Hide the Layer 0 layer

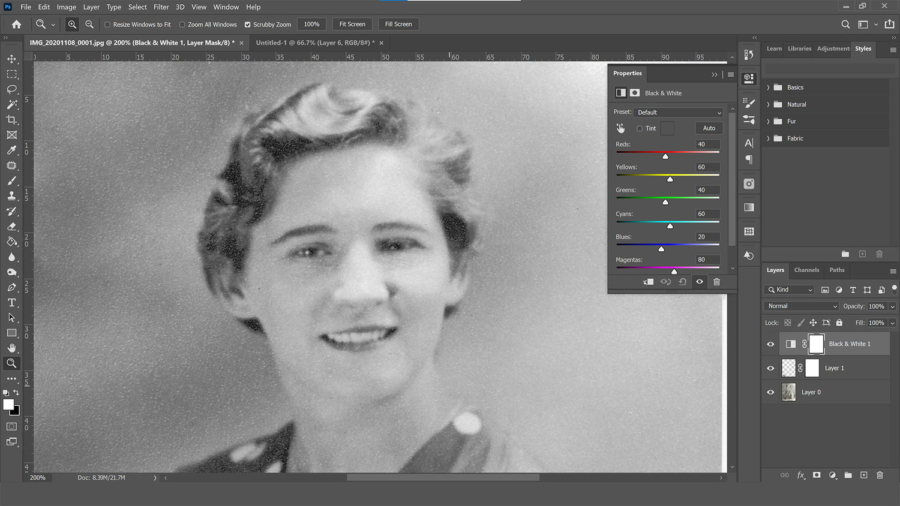click(770, 391)
